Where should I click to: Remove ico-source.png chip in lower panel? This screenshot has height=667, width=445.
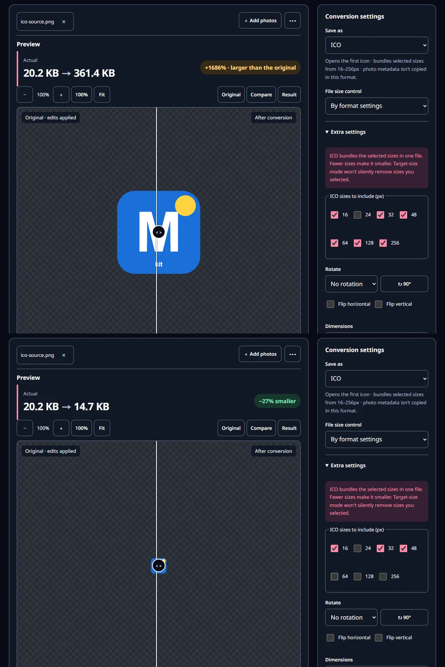tap(64, 355)
